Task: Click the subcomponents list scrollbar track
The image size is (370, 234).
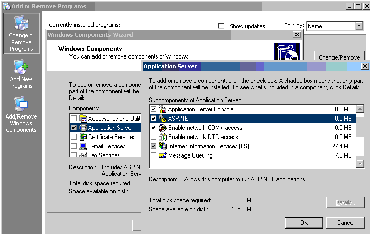Action: pos(360,136)
